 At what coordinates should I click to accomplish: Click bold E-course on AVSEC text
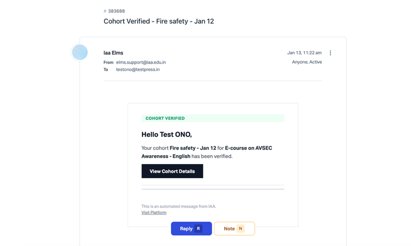pos(249,148)
